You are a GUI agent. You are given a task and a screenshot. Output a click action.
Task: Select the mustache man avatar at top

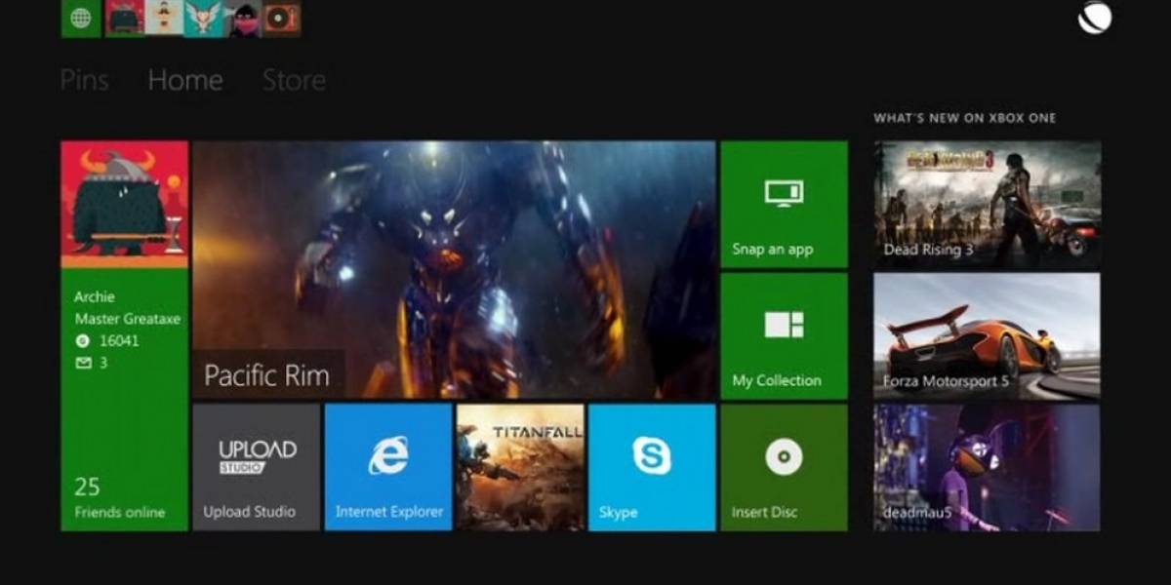[164, 19]
